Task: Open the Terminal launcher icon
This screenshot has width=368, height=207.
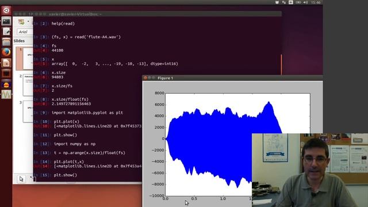Action: click(6, 21)
